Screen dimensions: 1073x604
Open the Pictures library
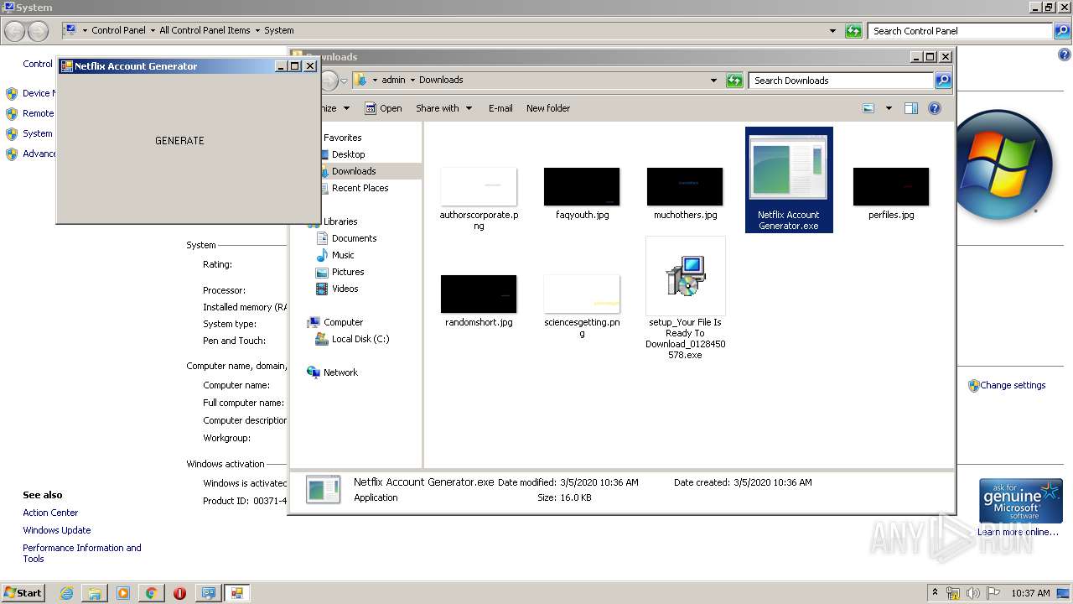348,272
